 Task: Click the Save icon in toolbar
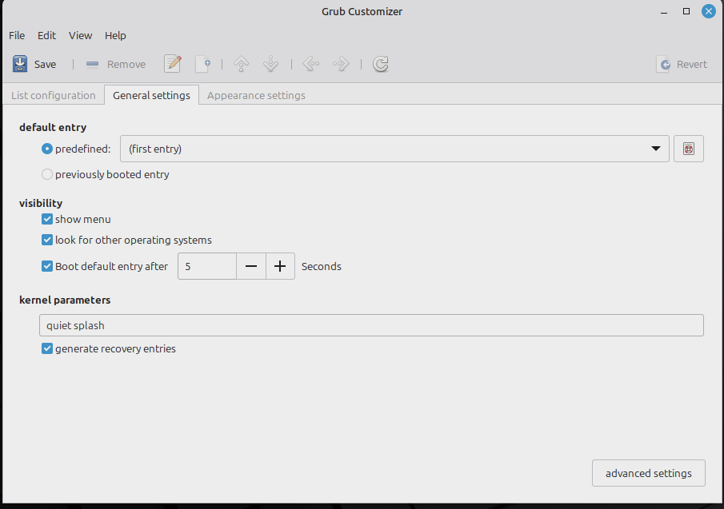20,64
